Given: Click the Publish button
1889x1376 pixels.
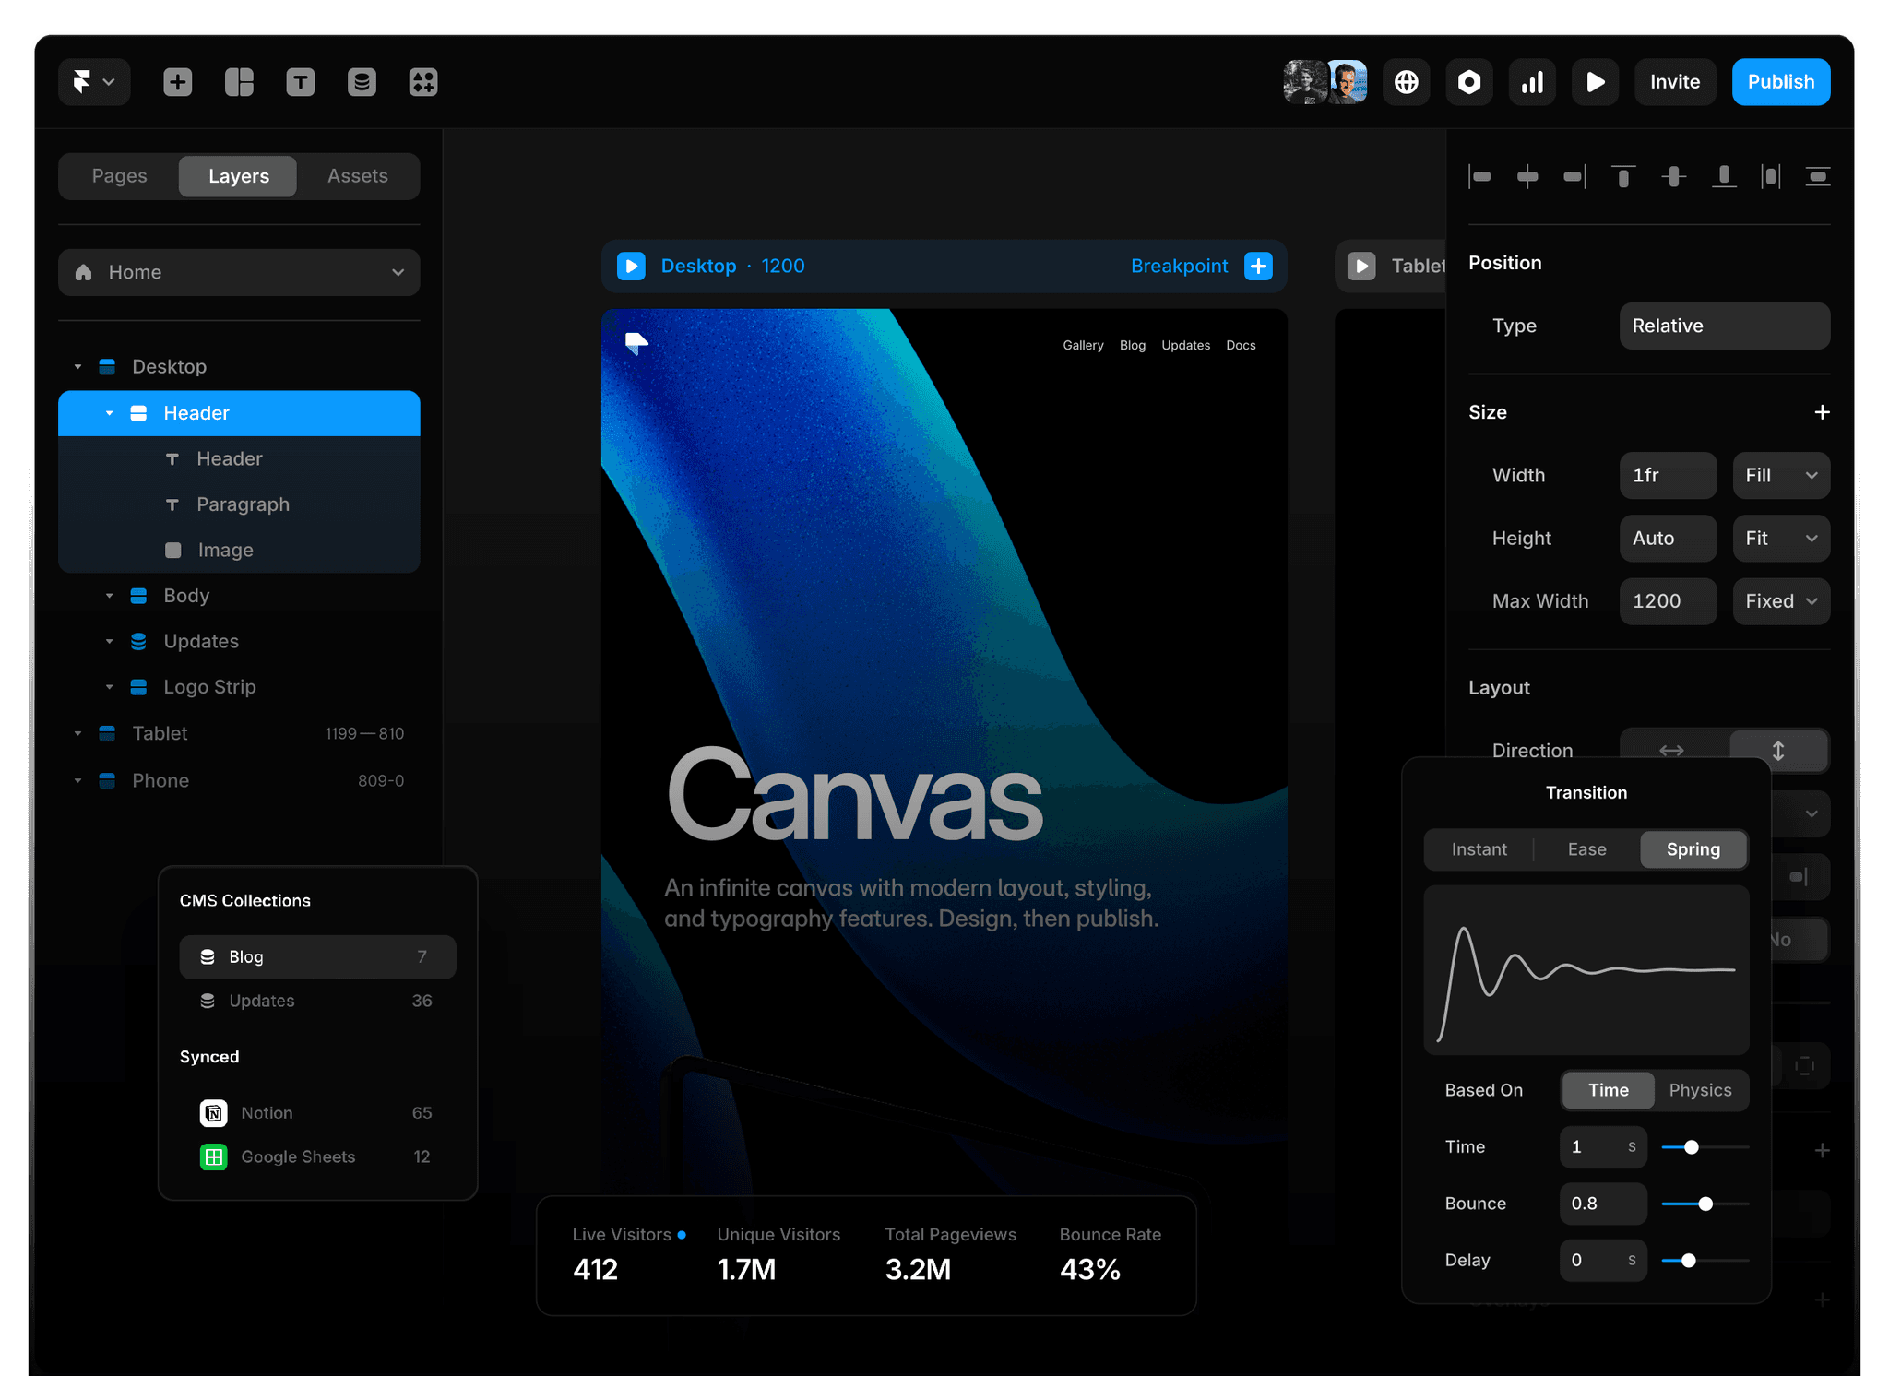Looking at the screenshot, I should click(x=1780, y=82).
